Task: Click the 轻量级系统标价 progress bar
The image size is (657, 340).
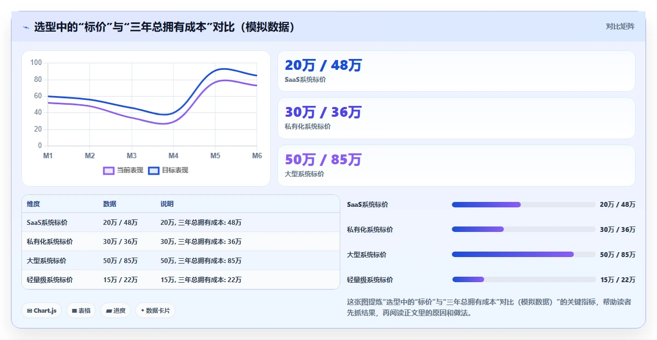Action: (524, 279)
